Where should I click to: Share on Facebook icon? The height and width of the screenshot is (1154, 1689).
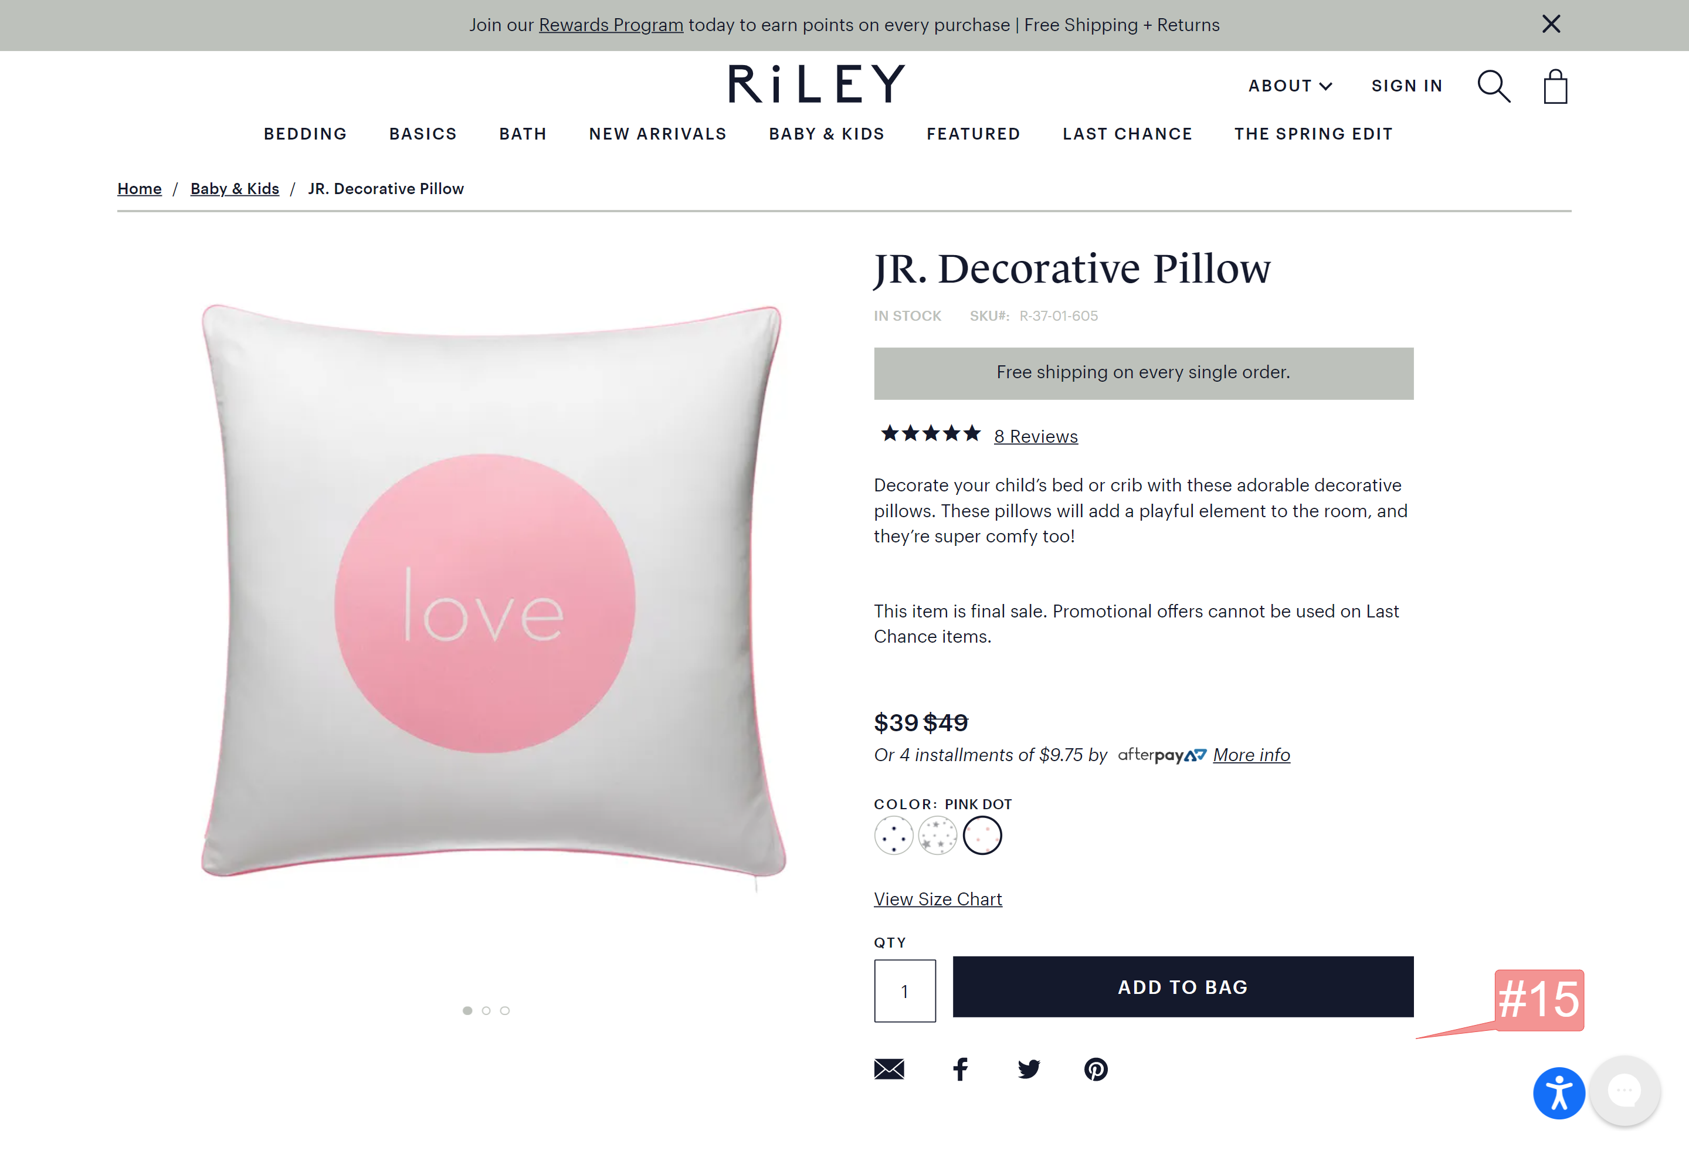(960, 1069)
